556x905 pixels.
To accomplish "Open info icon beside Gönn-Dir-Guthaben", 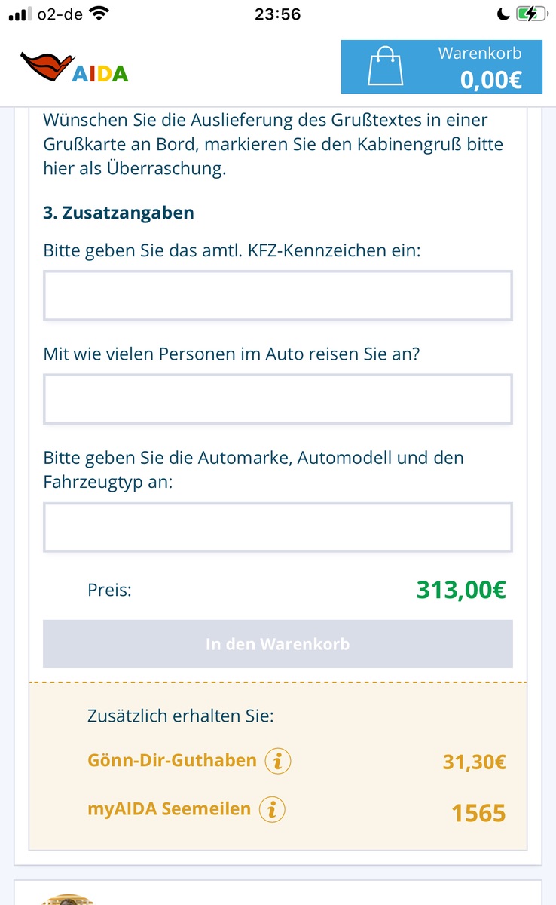I will coord(278,761).
